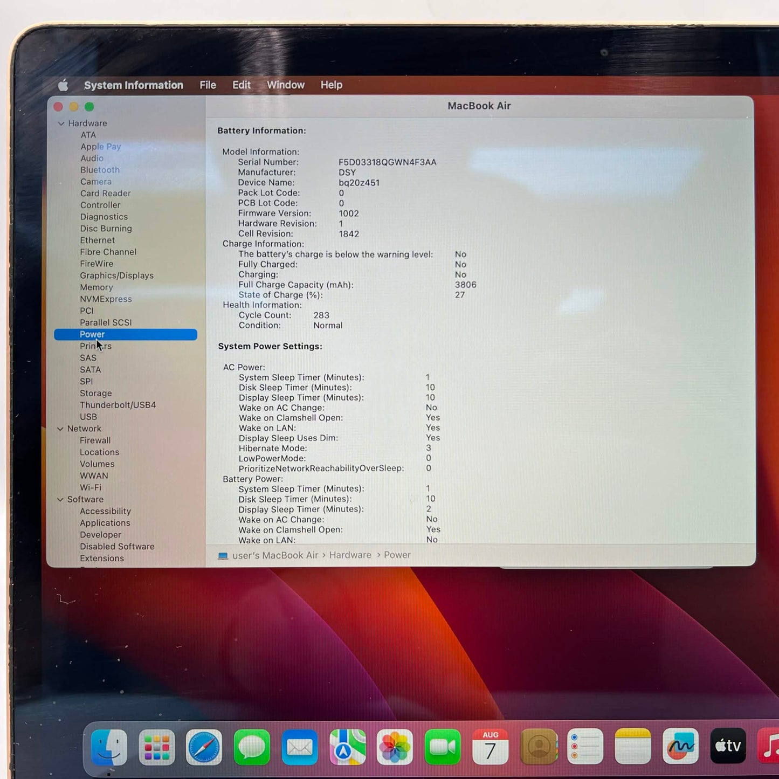Screen dimensions: 779x779
Task: Select SPI in the sidebar
Action: 86,382
